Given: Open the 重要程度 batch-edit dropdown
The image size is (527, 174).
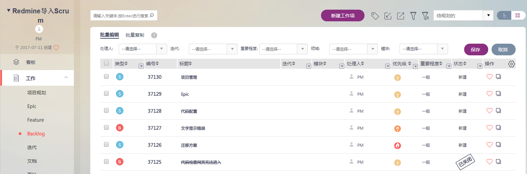Looking at the screenshot, I should click(x=283, y=49).
